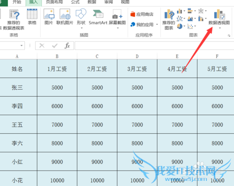Screen dimensions: 234x186
Task: Insert a combo chart
Action: tap(201, 19)
